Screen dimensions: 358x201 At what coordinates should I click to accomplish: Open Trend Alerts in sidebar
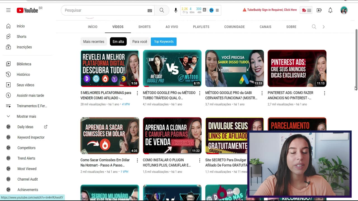(26, 158)
